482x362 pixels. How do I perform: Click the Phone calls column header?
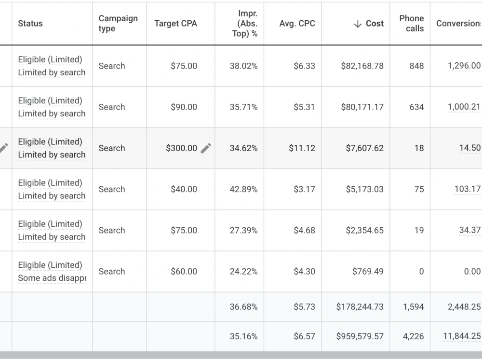tap(411, 23)
